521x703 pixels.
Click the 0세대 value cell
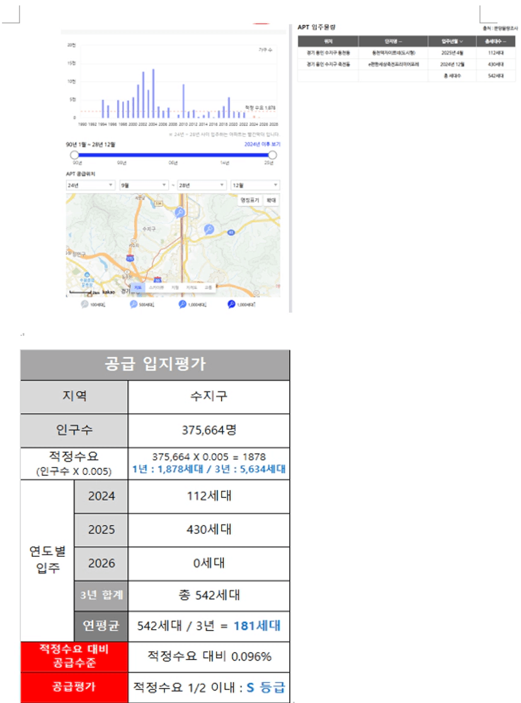[209, 564]
